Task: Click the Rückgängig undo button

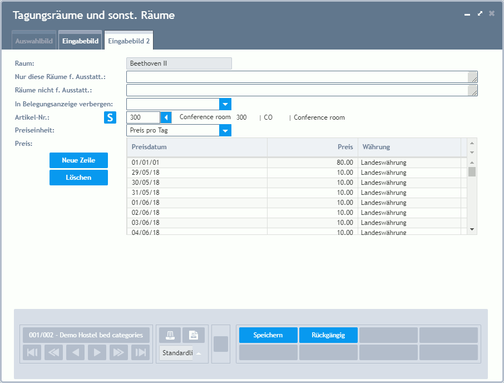Action: (x=328, y=335)
